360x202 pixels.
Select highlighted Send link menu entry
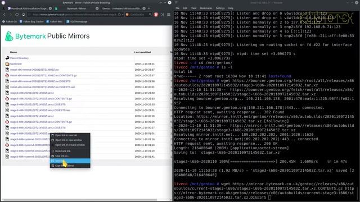pyautogui.click(x=70, y=161)
